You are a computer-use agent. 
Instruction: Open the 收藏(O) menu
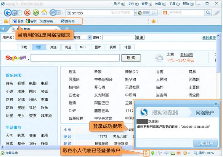tap(160, 4)
